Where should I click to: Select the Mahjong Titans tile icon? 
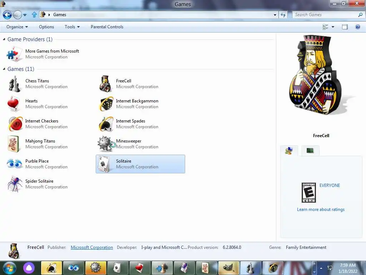14,144
